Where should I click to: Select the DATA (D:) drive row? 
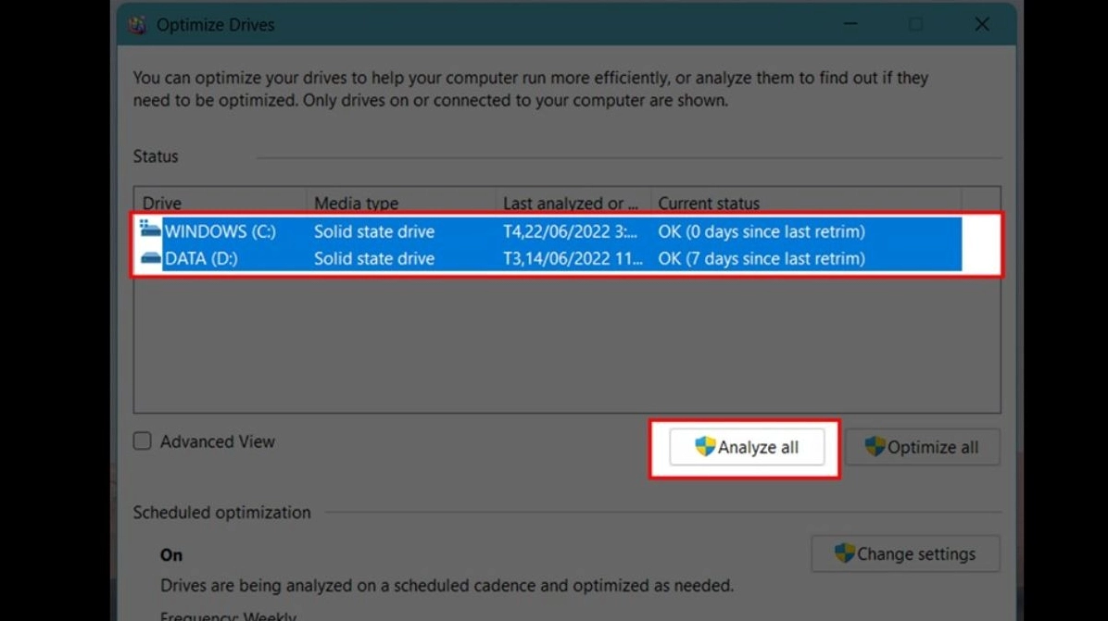tap(371, 258)
